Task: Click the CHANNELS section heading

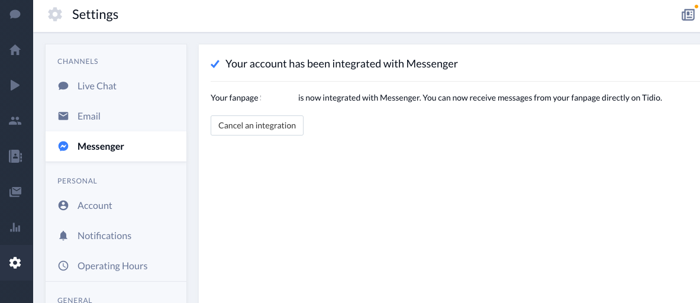Action: 78,61
